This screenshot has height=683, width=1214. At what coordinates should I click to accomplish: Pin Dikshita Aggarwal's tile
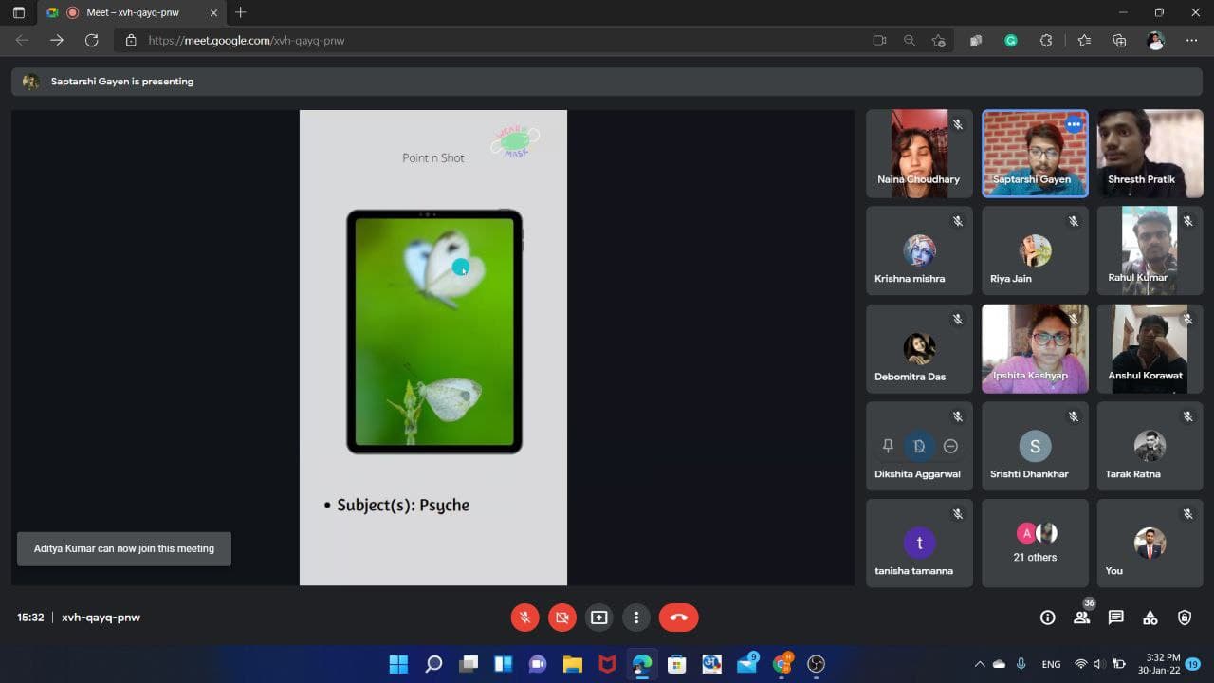[888, 446]
